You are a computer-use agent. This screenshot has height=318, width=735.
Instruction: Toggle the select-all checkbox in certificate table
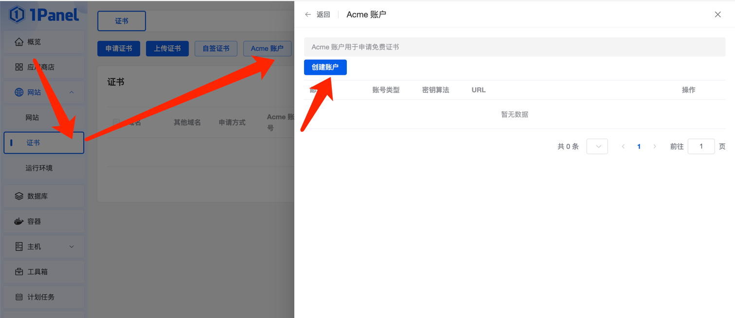coord(116,122)
